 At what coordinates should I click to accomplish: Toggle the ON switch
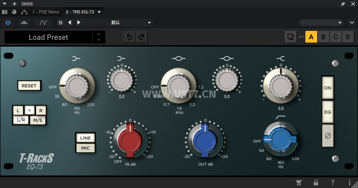pyautogui.click(x=328, y=88)
